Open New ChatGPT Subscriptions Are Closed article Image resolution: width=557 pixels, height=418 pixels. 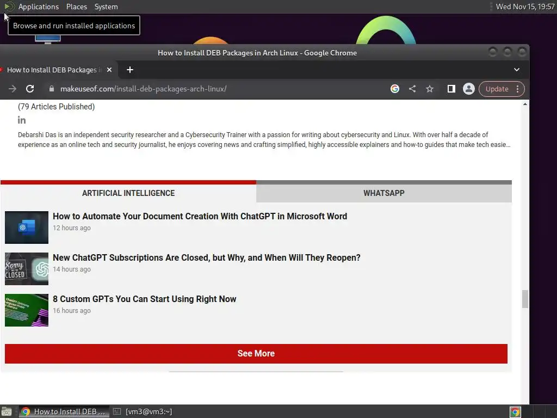(207, 257)
